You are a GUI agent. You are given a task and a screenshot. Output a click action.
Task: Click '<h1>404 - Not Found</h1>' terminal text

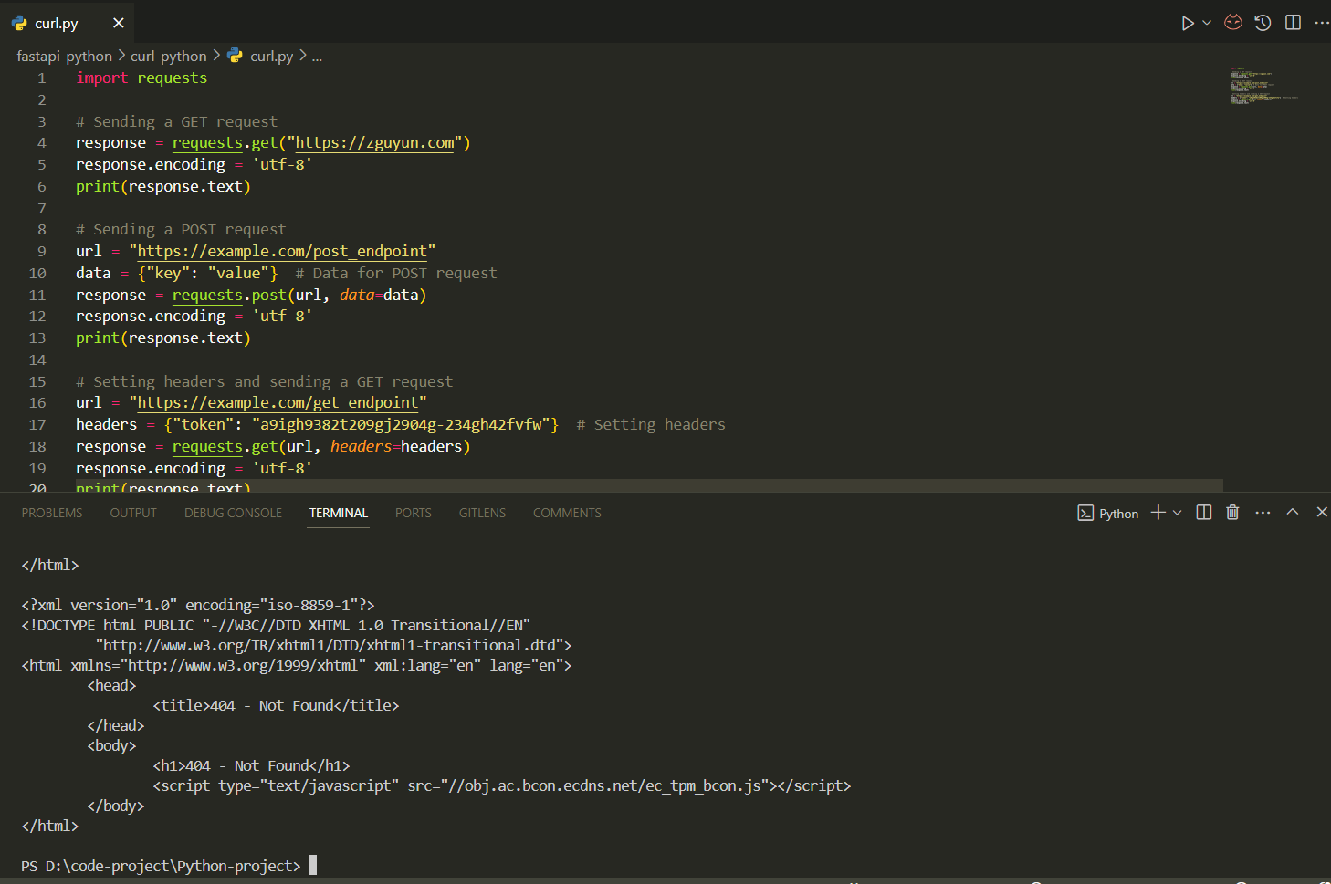[251, 765]
